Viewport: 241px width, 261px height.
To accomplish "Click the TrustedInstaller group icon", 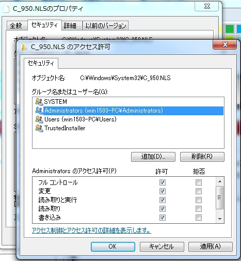I will point(39,128).
